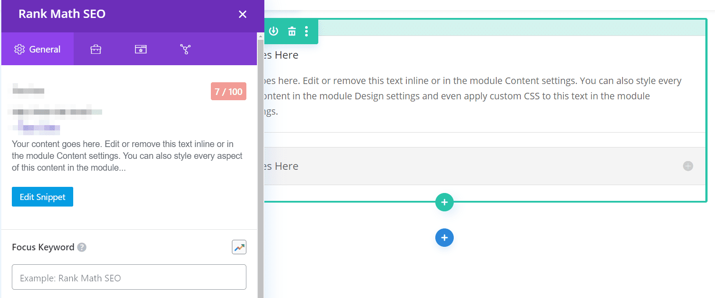Switch to the Advanced briefcase tab

(x=96, y=49)
